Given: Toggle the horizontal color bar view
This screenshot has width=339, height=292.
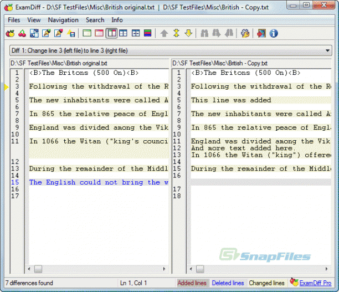Looking at the screenshot, I should 148,34.
